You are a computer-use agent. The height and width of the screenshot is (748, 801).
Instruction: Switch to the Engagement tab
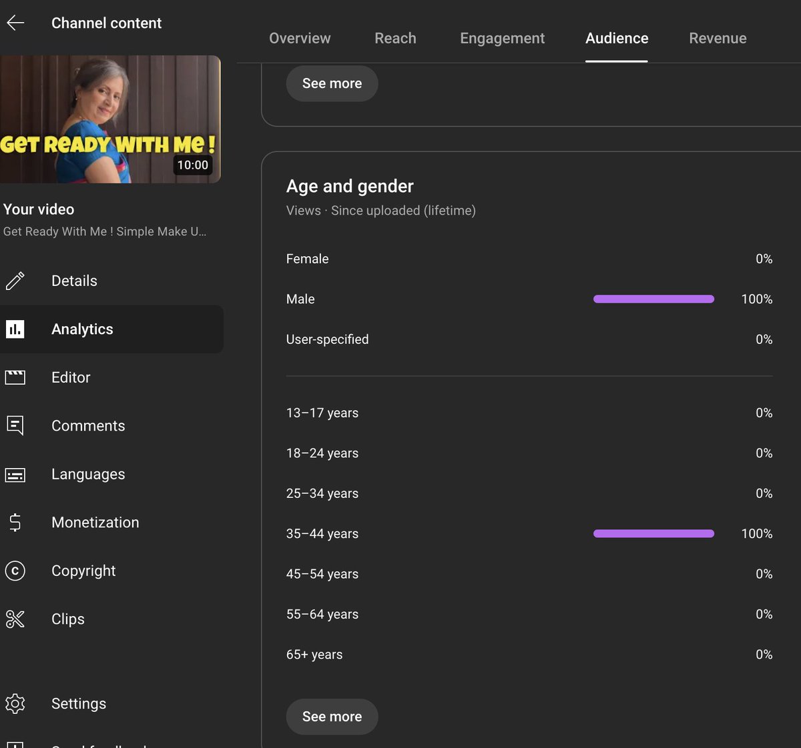click(x=502, y=38)
